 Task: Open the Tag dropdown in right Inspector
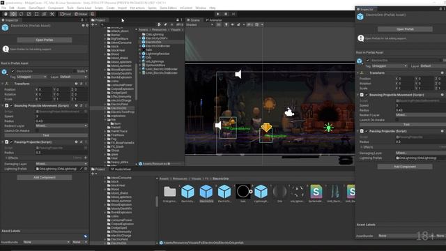(390, 66)
